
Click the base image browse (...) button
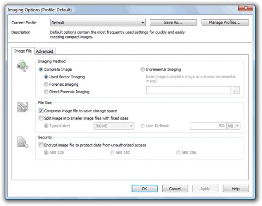pos(236,90)
